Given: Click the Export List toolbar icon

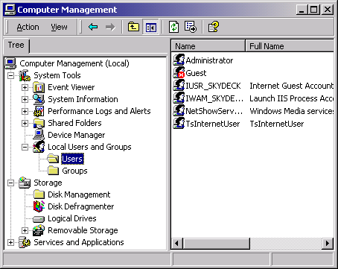Looking at the screenshot, I should (x=191, y=27).
